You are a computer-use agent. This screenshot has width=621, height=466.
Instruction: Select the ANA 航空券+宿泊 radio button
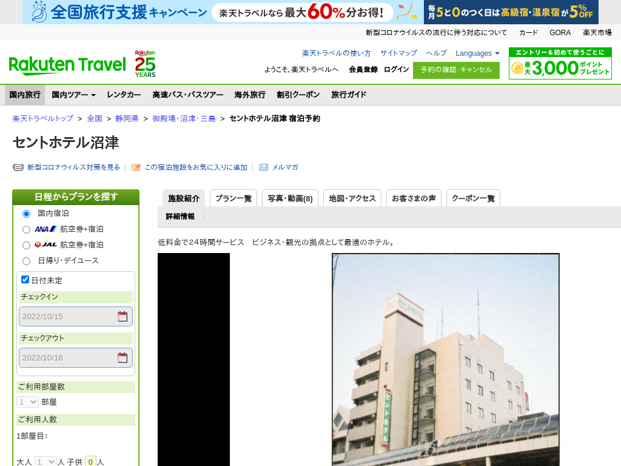(26, 229)
